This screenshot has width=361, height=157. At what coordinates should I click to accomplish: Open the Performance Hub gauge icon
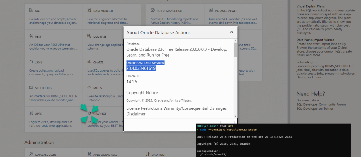[x=152, y=10]
